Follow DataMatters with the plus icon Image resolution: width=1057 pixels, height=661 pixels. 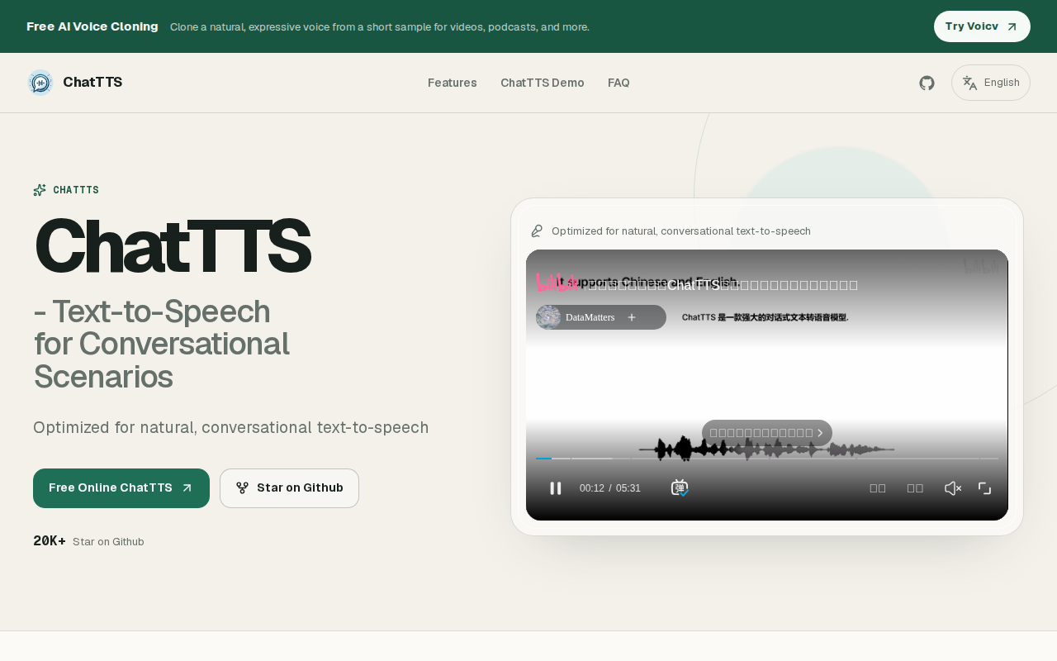(x=632, y=317)
